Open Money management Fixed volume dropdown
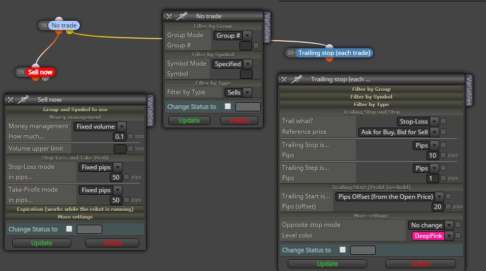Image resolution: width=486 pixels, height=271 pixels. coord(100,127)
